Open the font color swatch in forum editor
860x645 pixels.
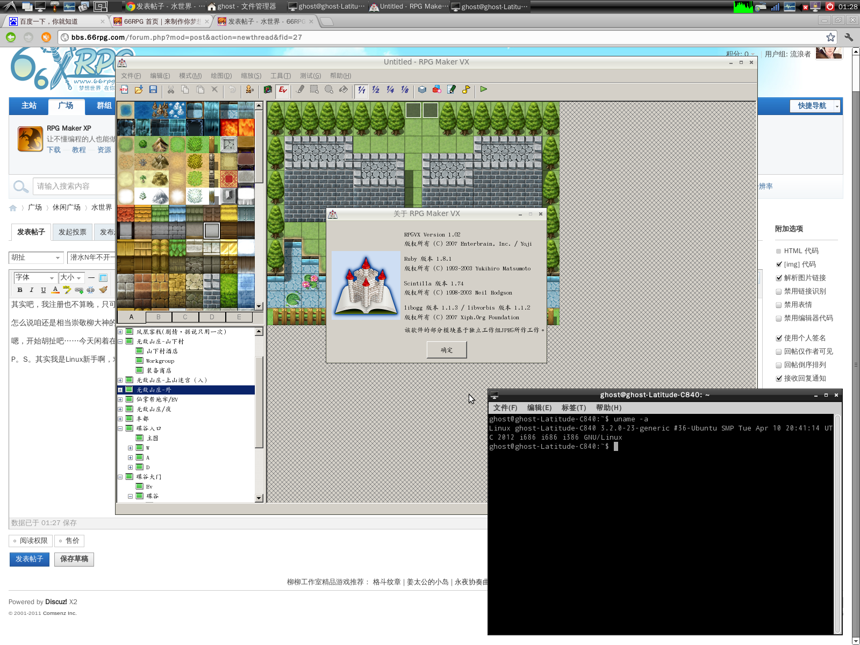pyautogui.click(x=55, y=290)
